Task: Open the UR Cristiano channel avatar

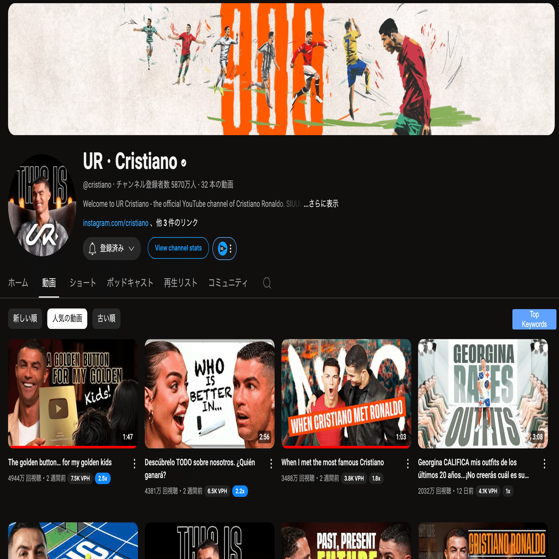Action: coord(42,205)
